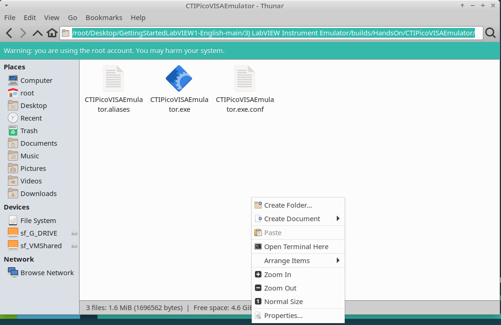The image size is (501, 325).
Task: Go back with the left arrow button
Action: [x=9, y=33]
